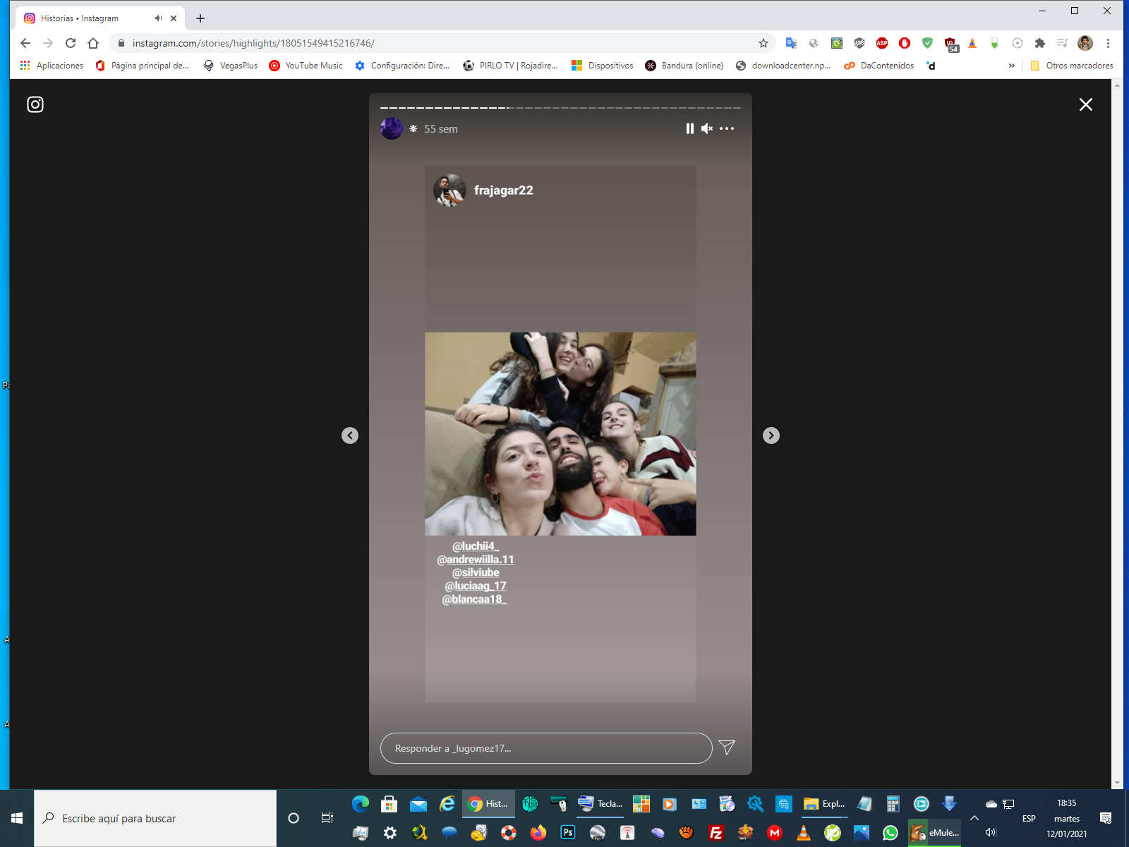Go to the next story

coord(771,435)
